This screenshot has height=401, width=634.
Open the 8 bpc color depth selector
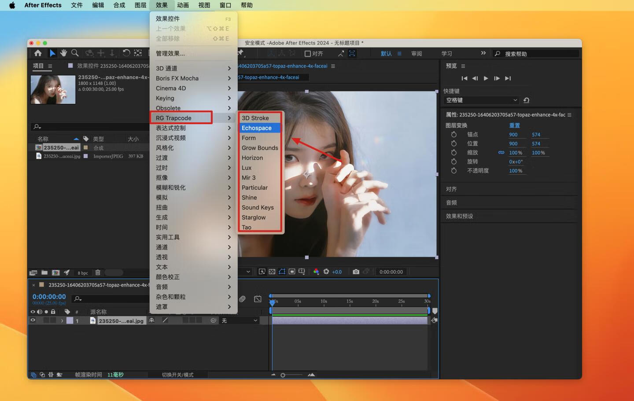click(x=83, y=272)
